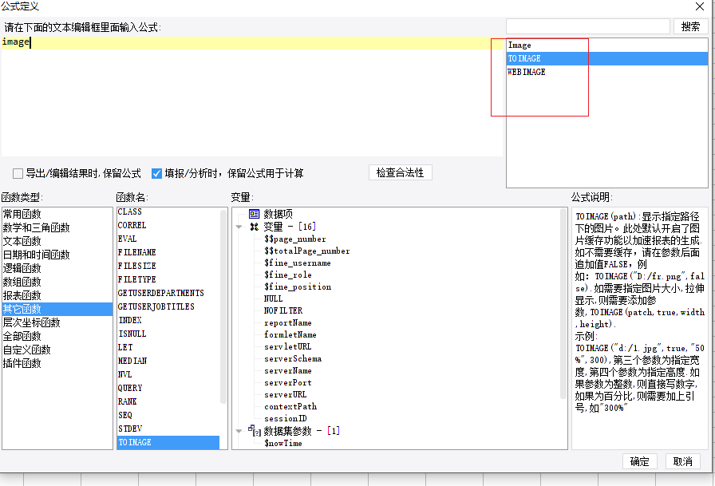Select FILENAME in function name list
715x486 pixels.
click(168, 252)
